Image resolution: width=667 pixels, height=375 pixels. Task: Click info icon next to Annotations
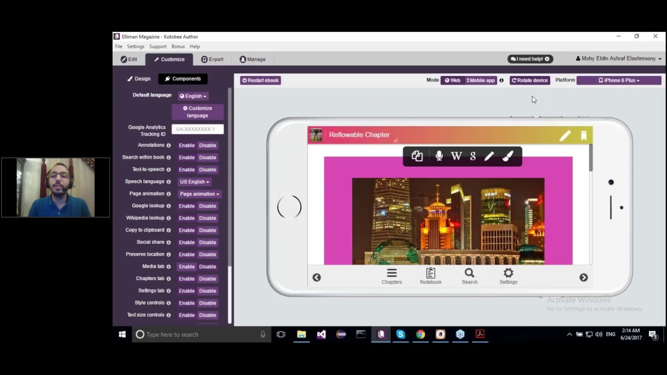pyautogui.click(x=168, y=145)
